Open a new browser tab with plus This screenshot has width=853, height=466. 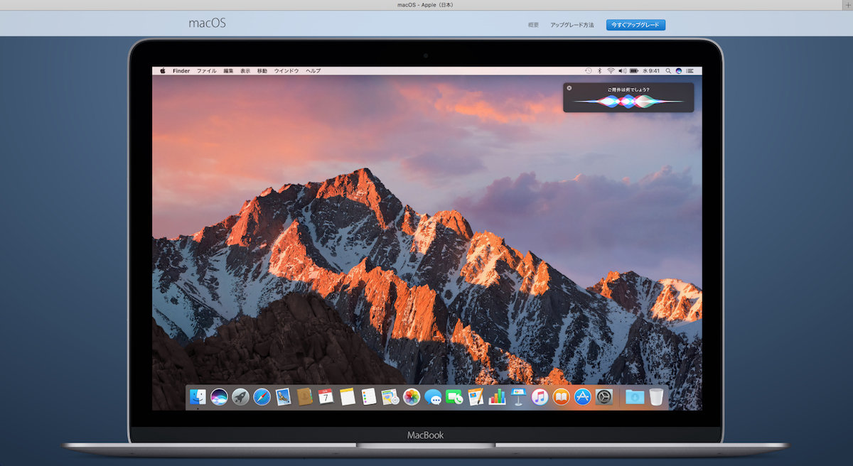tap(847, 5)
